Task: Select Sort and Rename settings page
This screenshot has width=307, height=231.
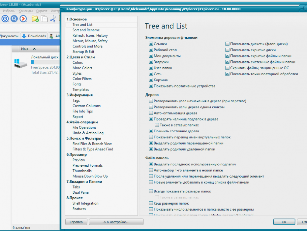Action: [x=86, y=30]
